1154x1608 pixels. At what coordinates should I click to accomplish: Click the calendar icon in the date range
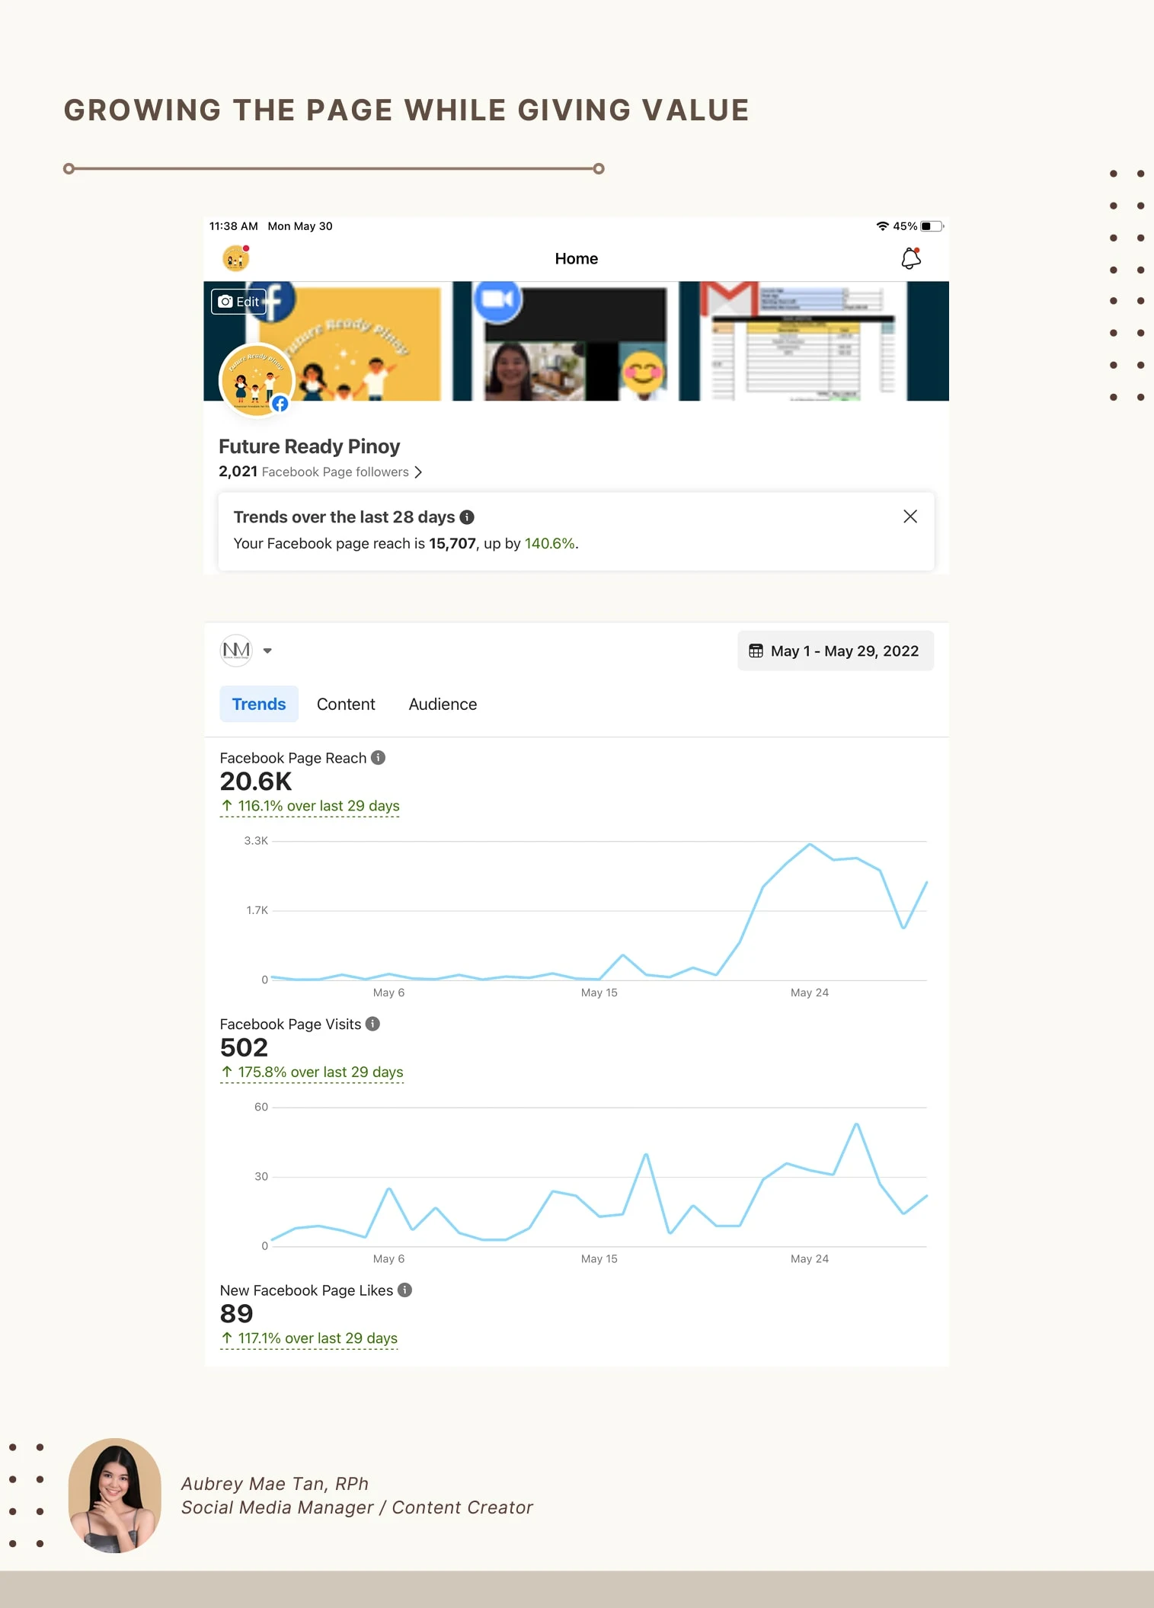click(756, 651)
